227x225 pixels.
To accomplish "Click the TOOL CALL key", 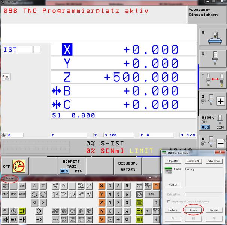I will coord(72,219).
